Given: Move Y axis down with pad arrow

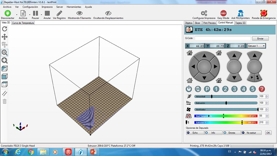Looking at the screenshot, I should [204, 78].
